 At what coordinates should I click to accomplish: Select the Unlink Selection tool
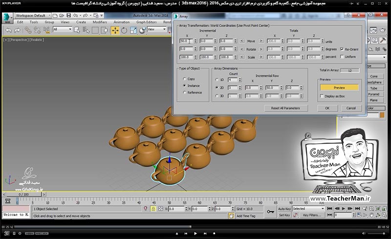click(x=37, y=31)
